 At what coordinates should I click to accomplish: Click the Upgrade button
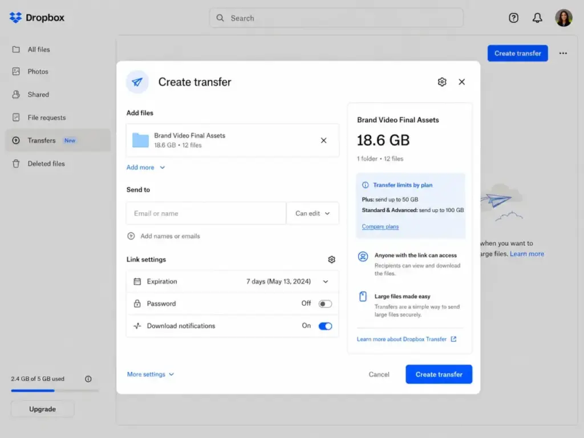[x=42, y=408]
